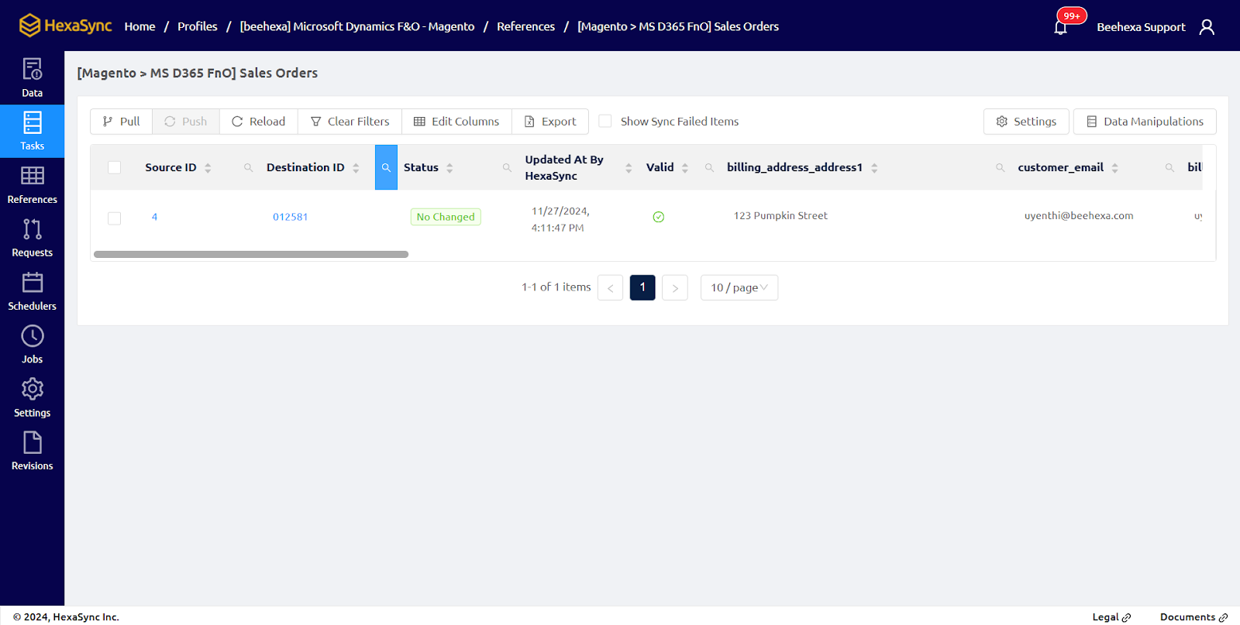Go to Profiles breadcrumb

tap(198, 26)
